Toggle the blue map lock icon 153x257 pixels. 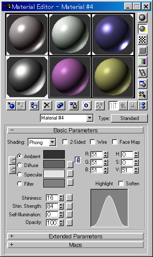coord(78,160)
